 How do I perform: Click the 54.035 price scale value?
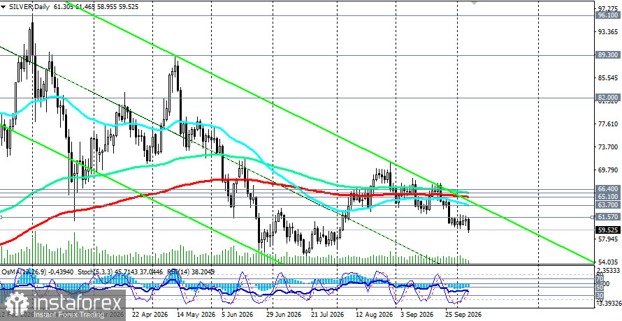[x=608, y=262]
